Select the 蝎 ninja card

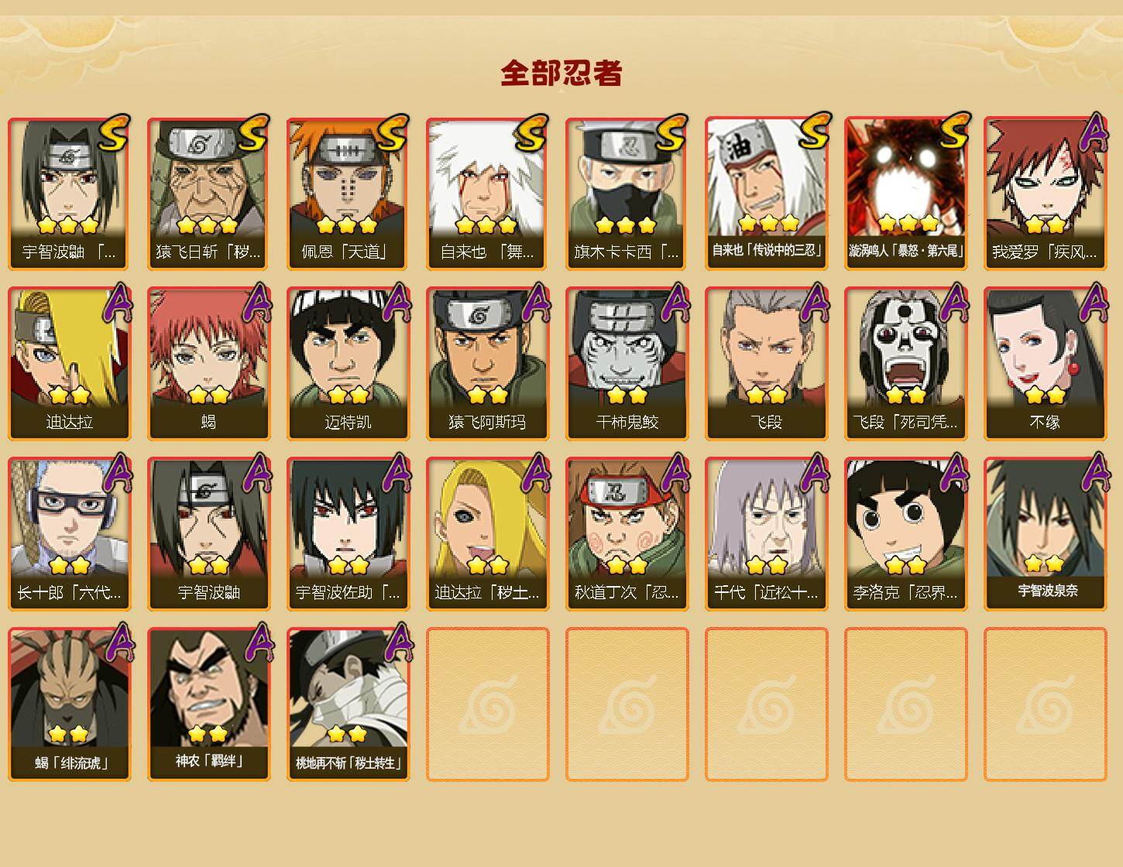[208, 364]
